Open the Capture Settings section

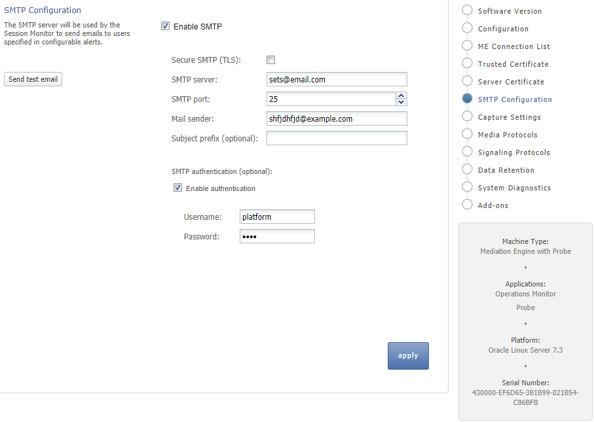click(x=468, y=116)
